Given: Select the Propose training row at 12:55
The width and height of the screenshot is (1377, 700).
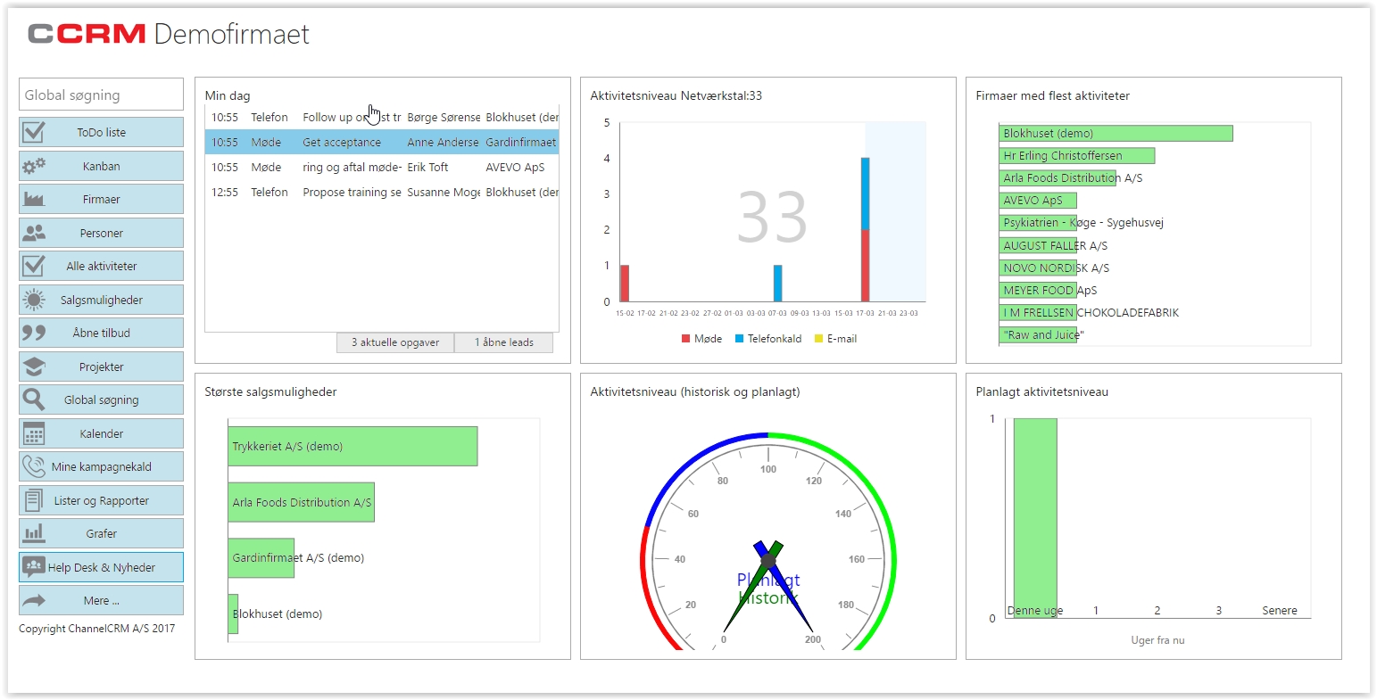Looking at the screenshot, I should 382,192.
